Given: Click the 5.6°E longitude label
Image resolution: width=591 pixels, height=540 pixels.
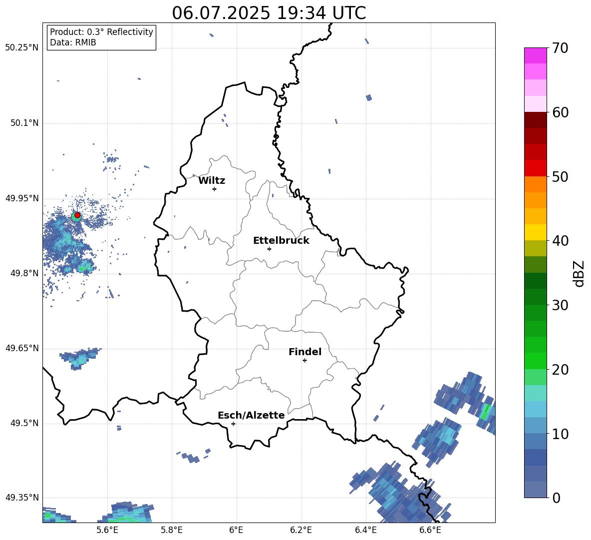Looking at the screenshot, I should (x=107, y=530).
